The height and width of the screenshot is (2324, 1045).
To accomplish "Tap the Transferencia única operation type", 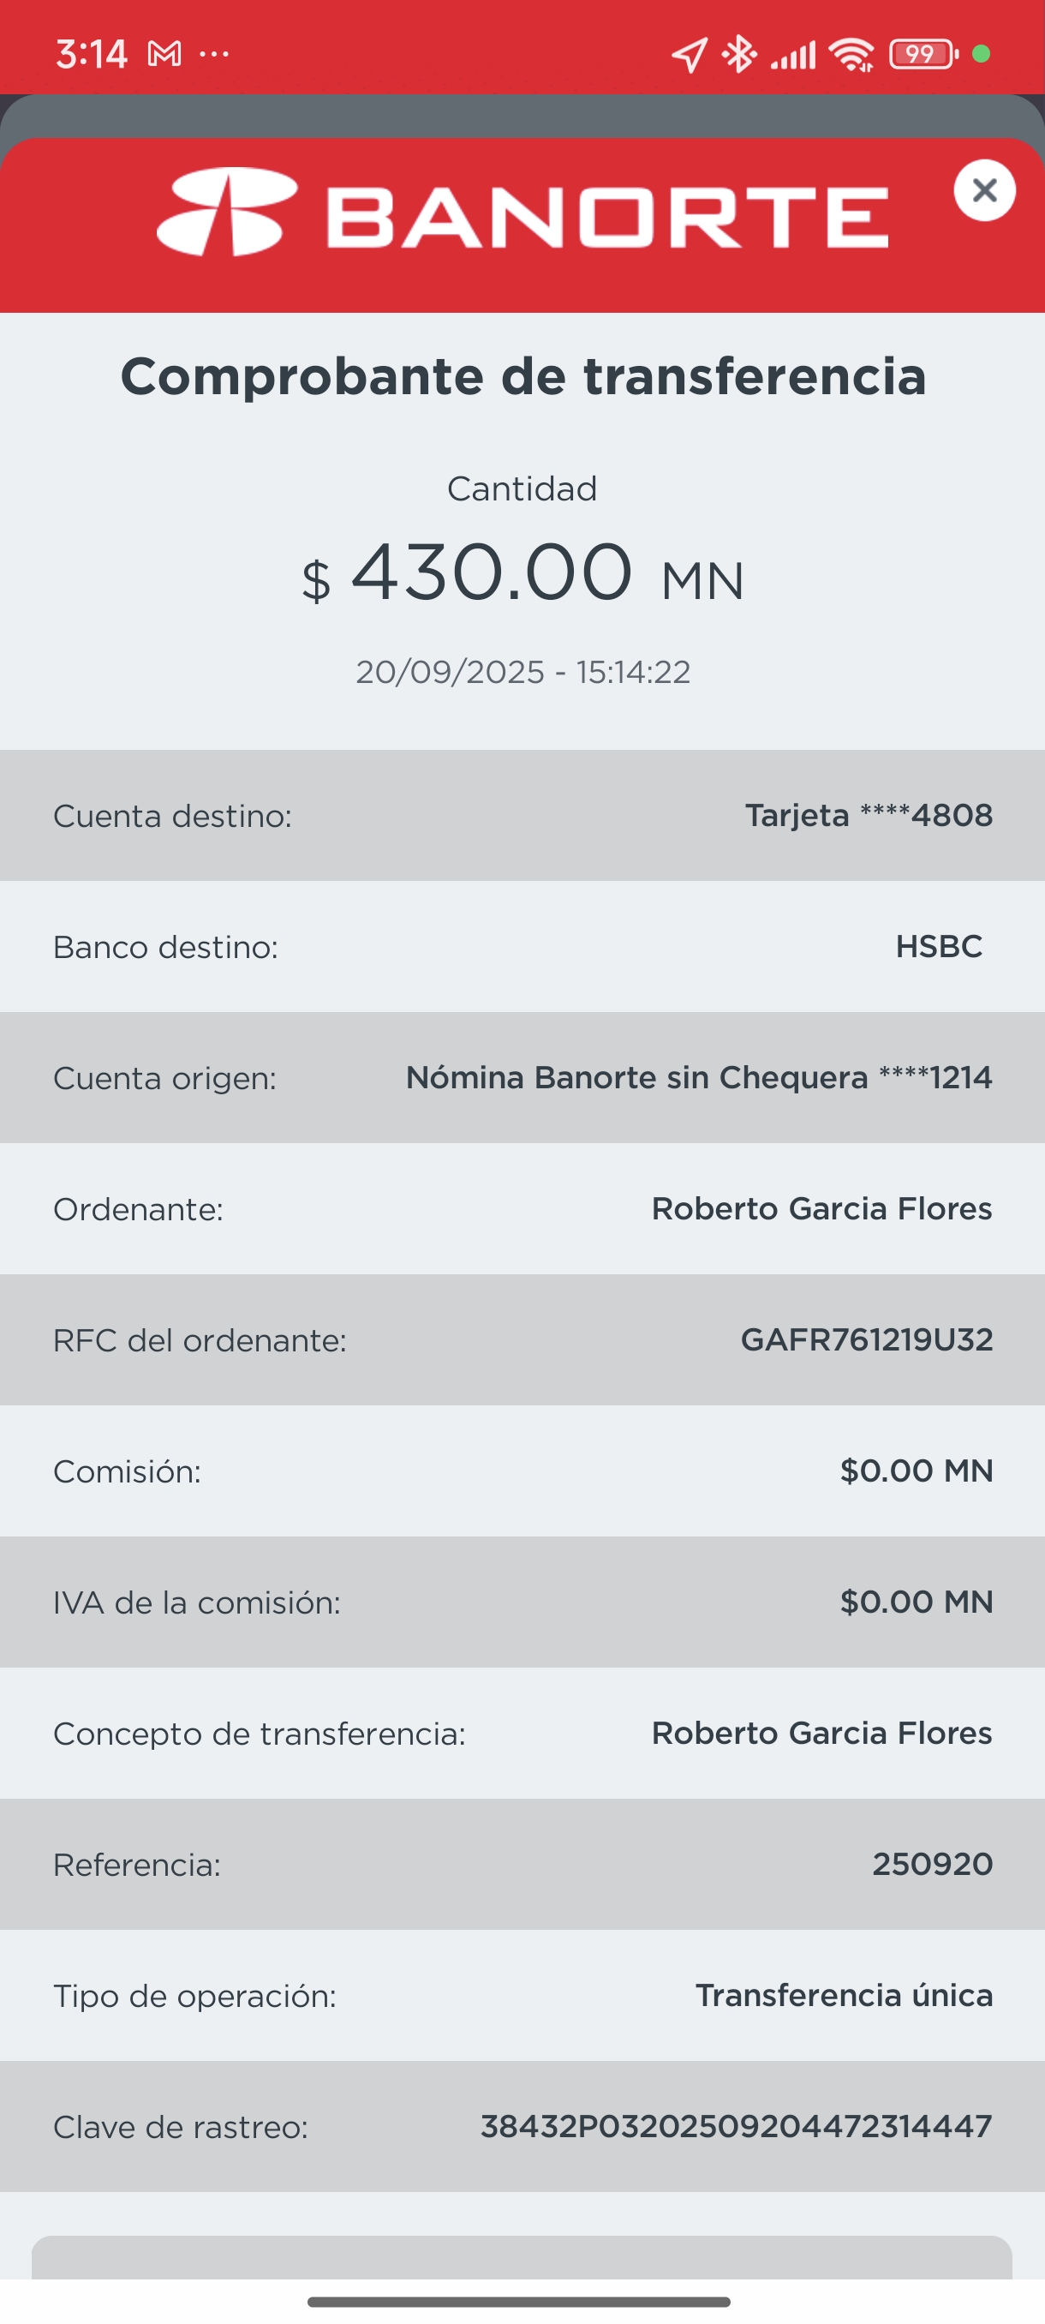I will click(x=844, y=1995).
